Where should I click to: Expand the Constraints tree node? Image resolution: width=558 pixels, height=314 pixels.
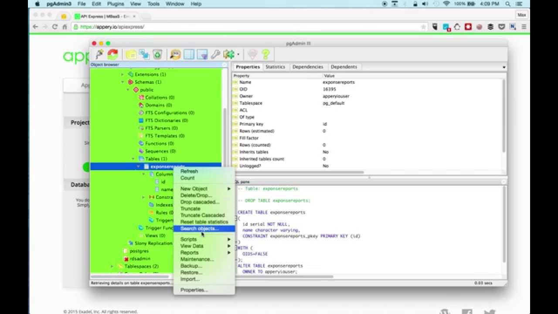point(144,197)
